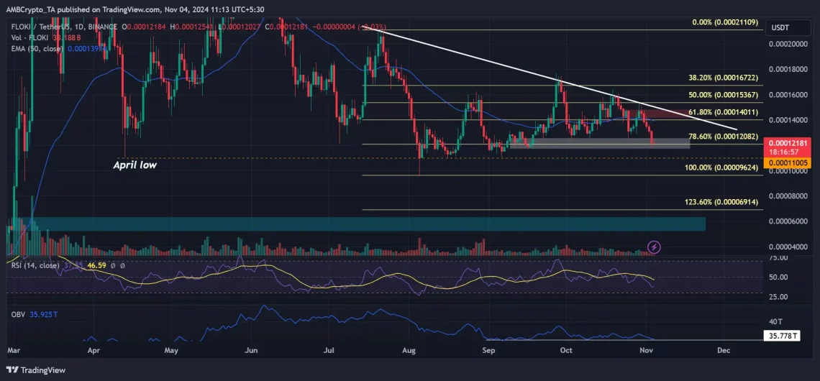Click the TradingView logo at bottom left
The height and width of the screenshot is (381, 820).
tap(35, 369)
